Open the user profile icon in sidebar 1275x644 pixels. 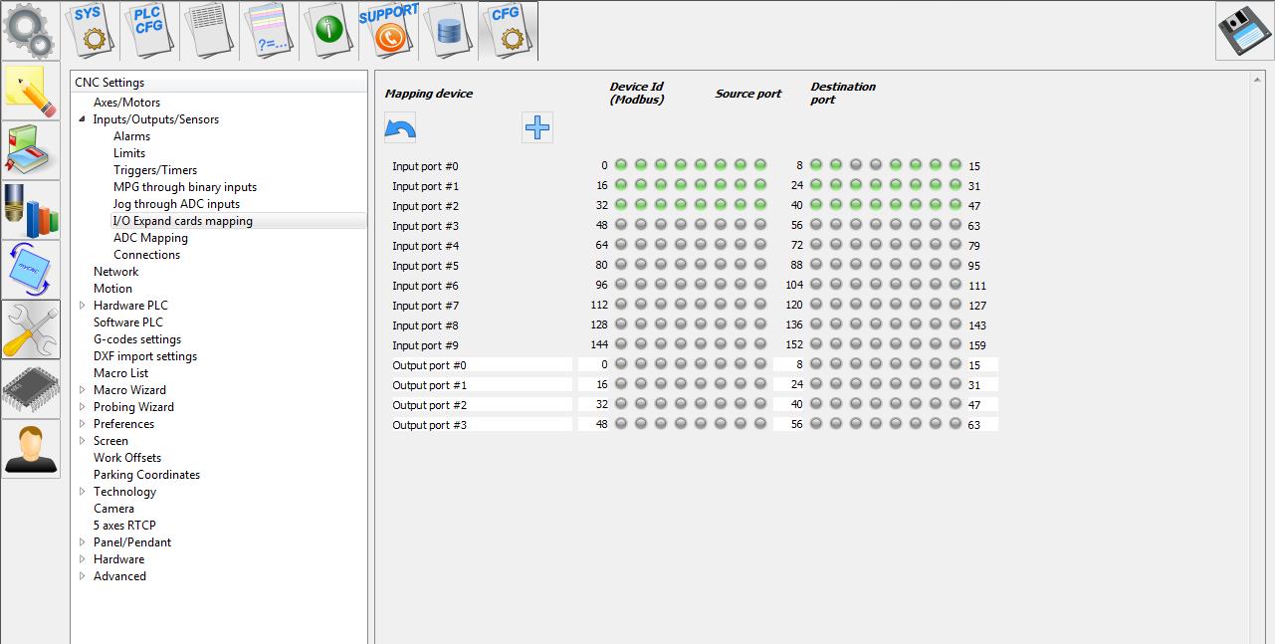[x=31, y=449]
